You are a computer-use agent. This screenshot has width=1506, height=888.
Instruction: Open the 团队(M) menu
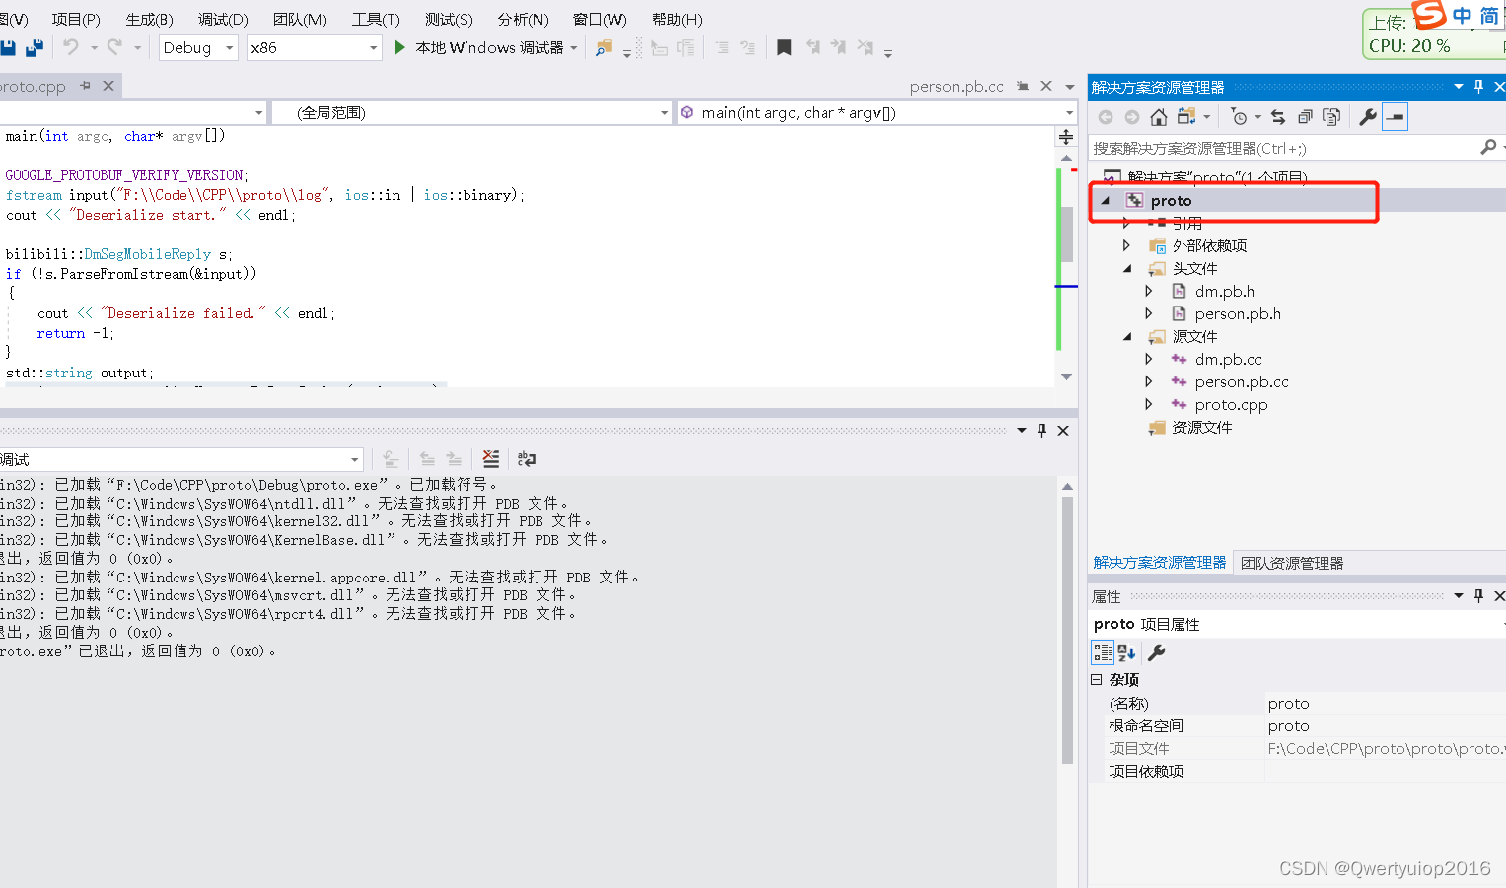coord(300,19)
